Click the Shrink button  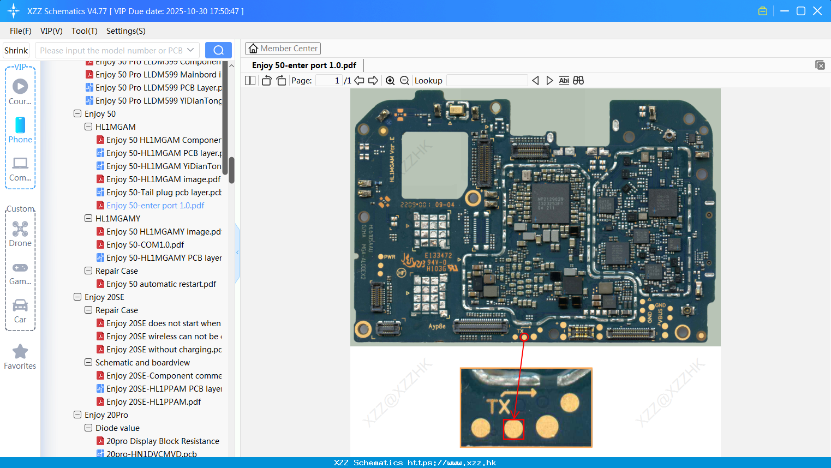click(16, 50)
